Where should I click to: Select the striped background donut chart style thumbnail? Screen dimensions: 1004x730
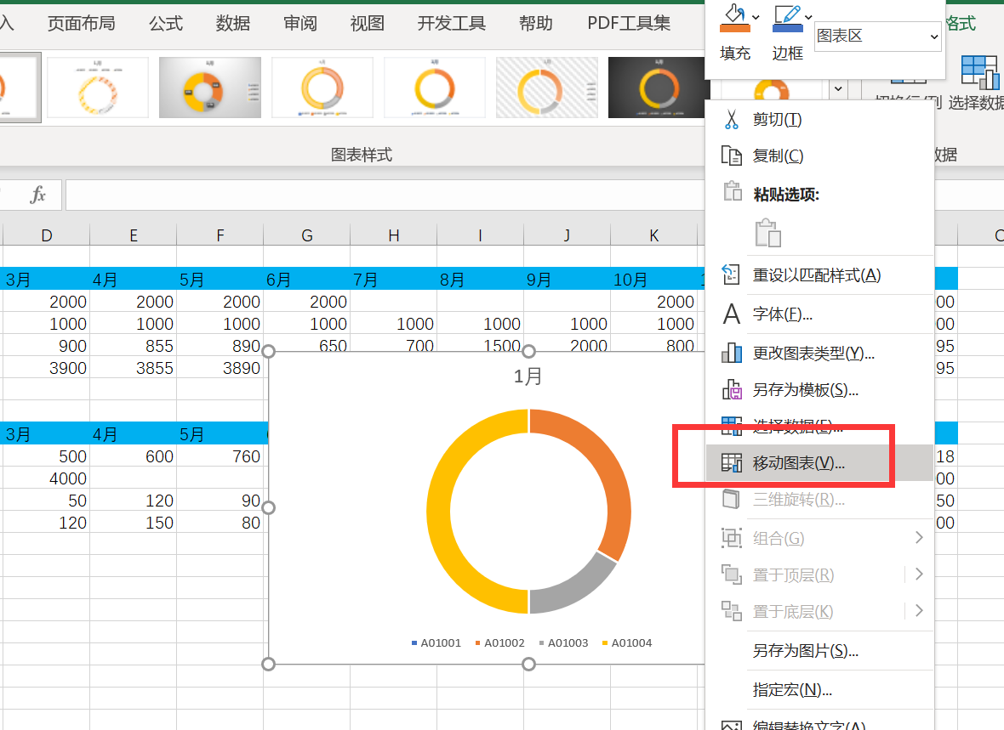pos(547,88)
